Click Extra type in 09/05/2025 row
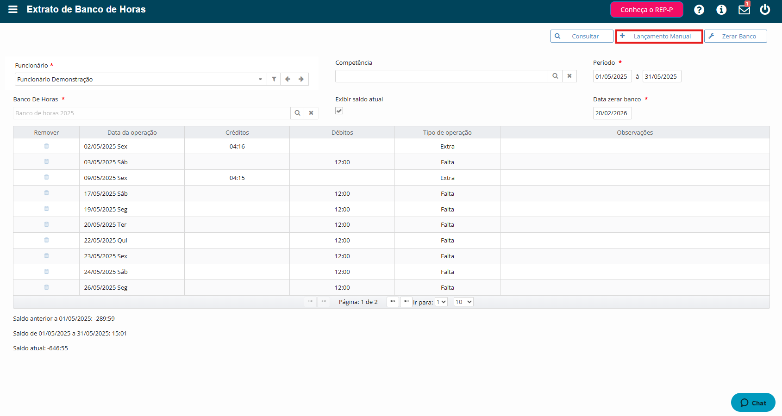Viewport: 782px width, 416px height. tap(447, 178)
